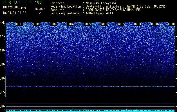Click the 0309 time marker

click(154, 24)
